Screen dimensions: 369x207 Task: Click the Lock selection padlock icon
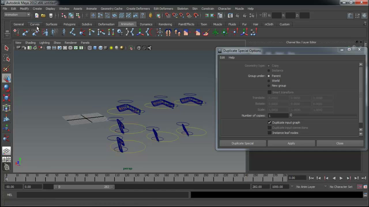(x=150, y=16)
